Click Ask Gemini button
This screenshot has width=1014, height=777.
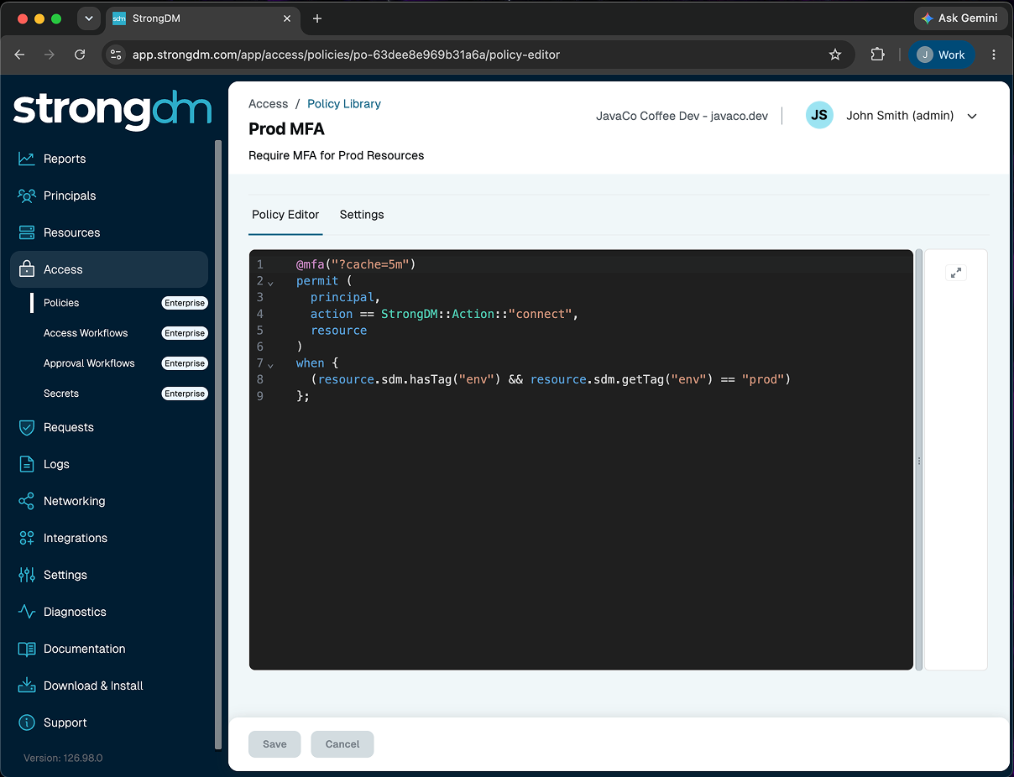coord(959,18)
